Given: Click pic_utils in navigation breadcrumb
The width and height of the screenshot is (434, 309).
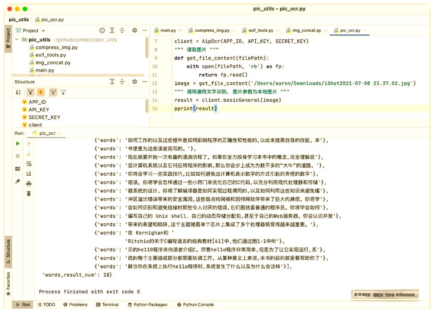Looking at the screenshot, I should coord(19,19).
